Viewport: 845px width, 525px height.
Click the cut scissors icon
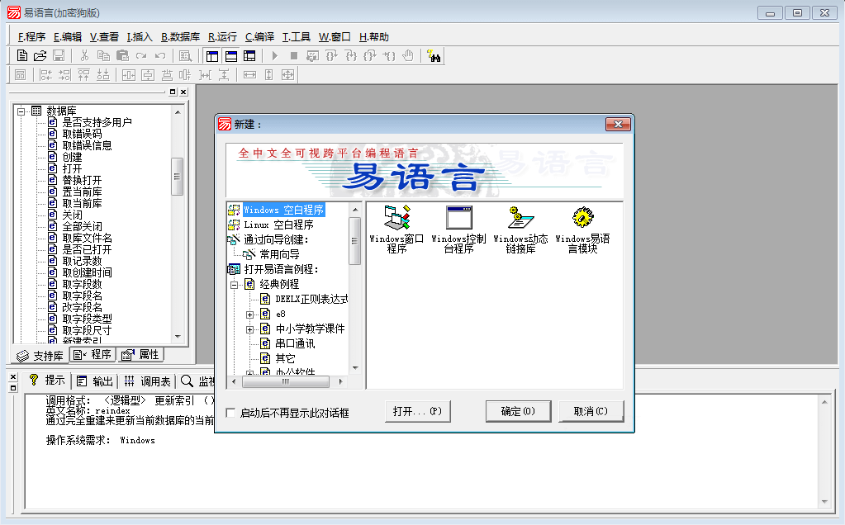coord(84,55)
